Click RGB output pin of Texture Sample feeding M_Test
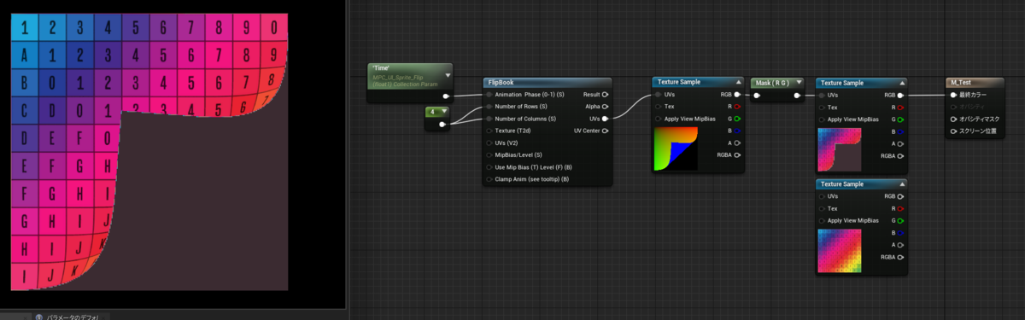The image size is (1025, 320). (900, 96)
